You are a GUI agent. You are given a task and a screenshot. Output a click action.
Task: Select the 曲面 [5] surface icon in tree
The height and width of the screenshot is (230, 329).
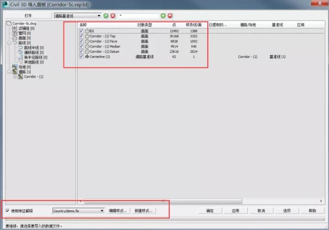(15, 38)
